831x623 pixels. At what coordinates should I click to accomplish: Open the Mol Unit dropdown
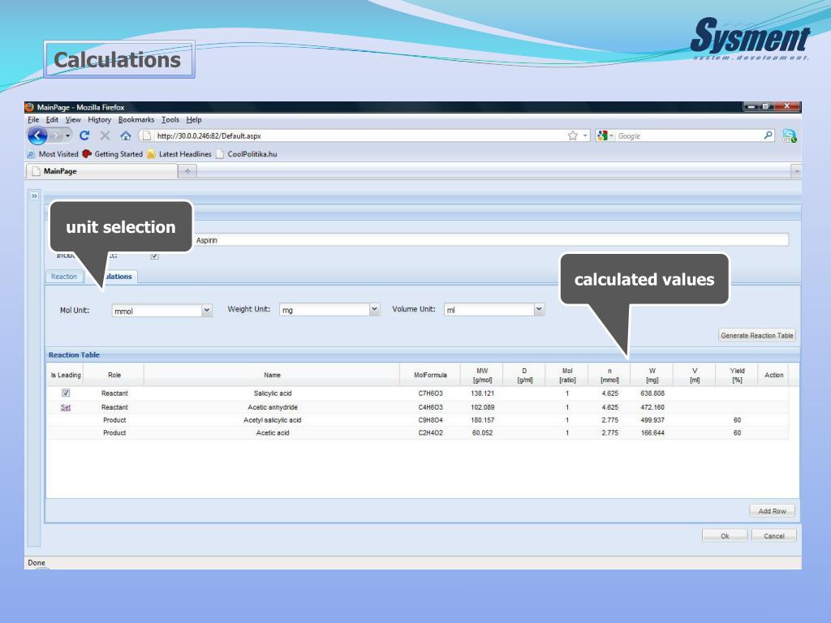207,310
